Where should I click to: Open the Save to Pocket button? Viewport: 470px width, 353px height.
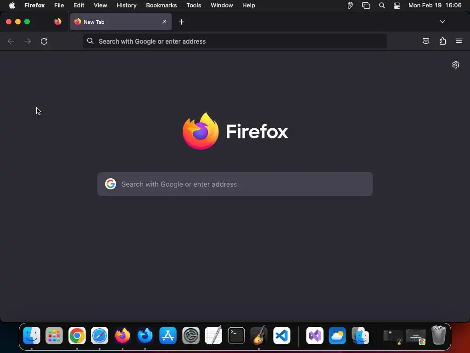[x=425, y=41]
